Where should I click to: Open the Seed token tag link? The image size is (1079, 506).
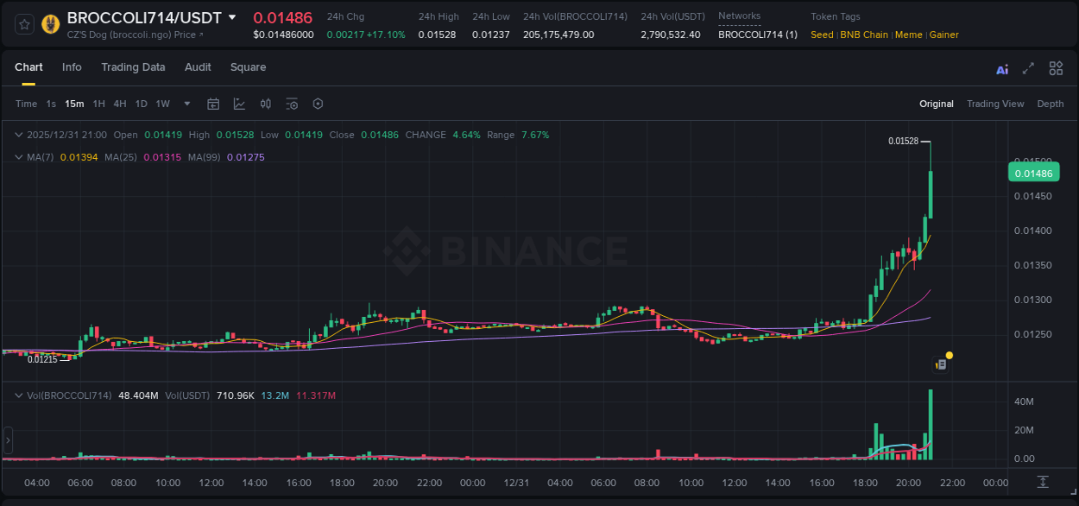pos(822,35)
